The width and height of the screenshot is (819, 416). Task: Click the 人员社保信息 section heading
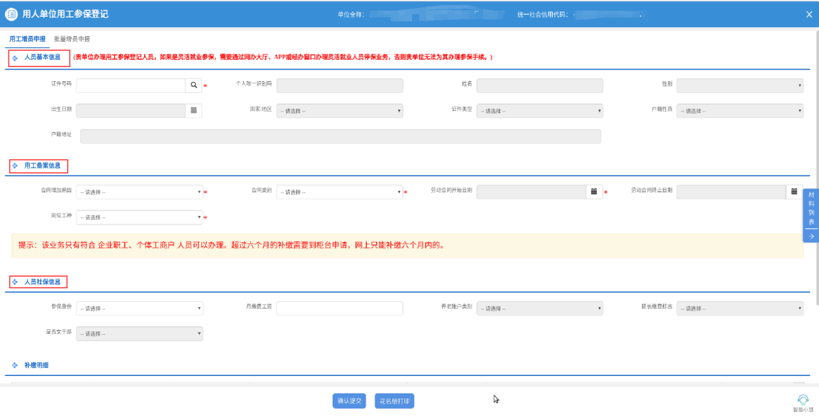coord(43,282)
